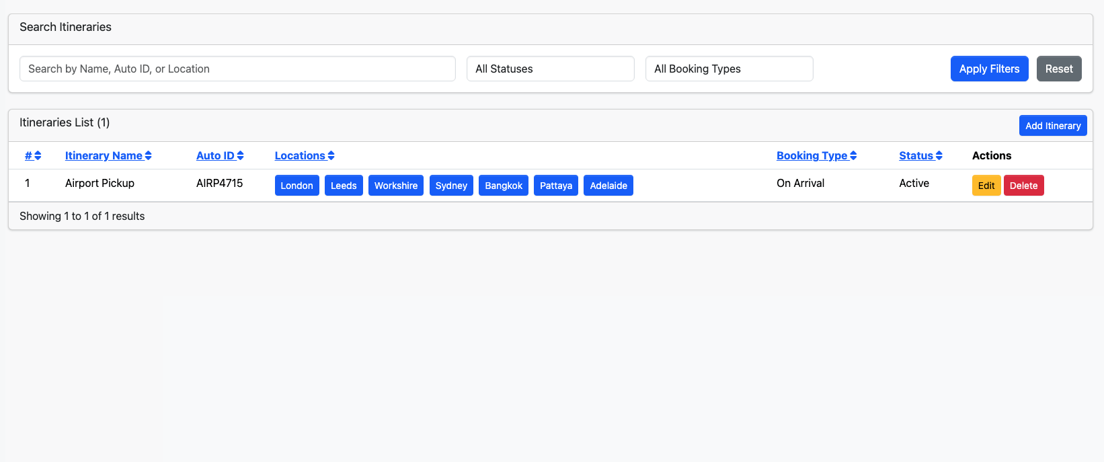The height and width of the screenshot is (462, 1104).
Task: Add a new itinerary
Action: [x=1053, y=126]
